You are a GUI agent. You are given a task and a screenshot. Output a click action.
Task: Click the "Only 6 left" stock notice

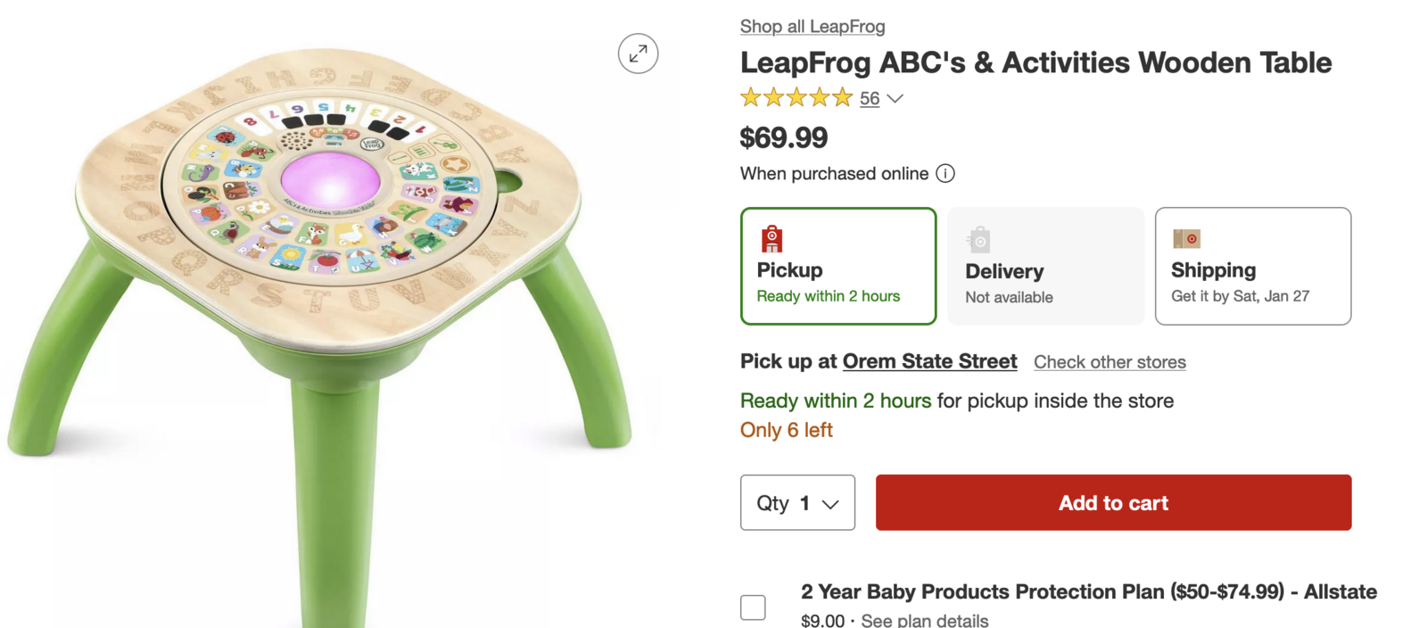pos(786,430)
